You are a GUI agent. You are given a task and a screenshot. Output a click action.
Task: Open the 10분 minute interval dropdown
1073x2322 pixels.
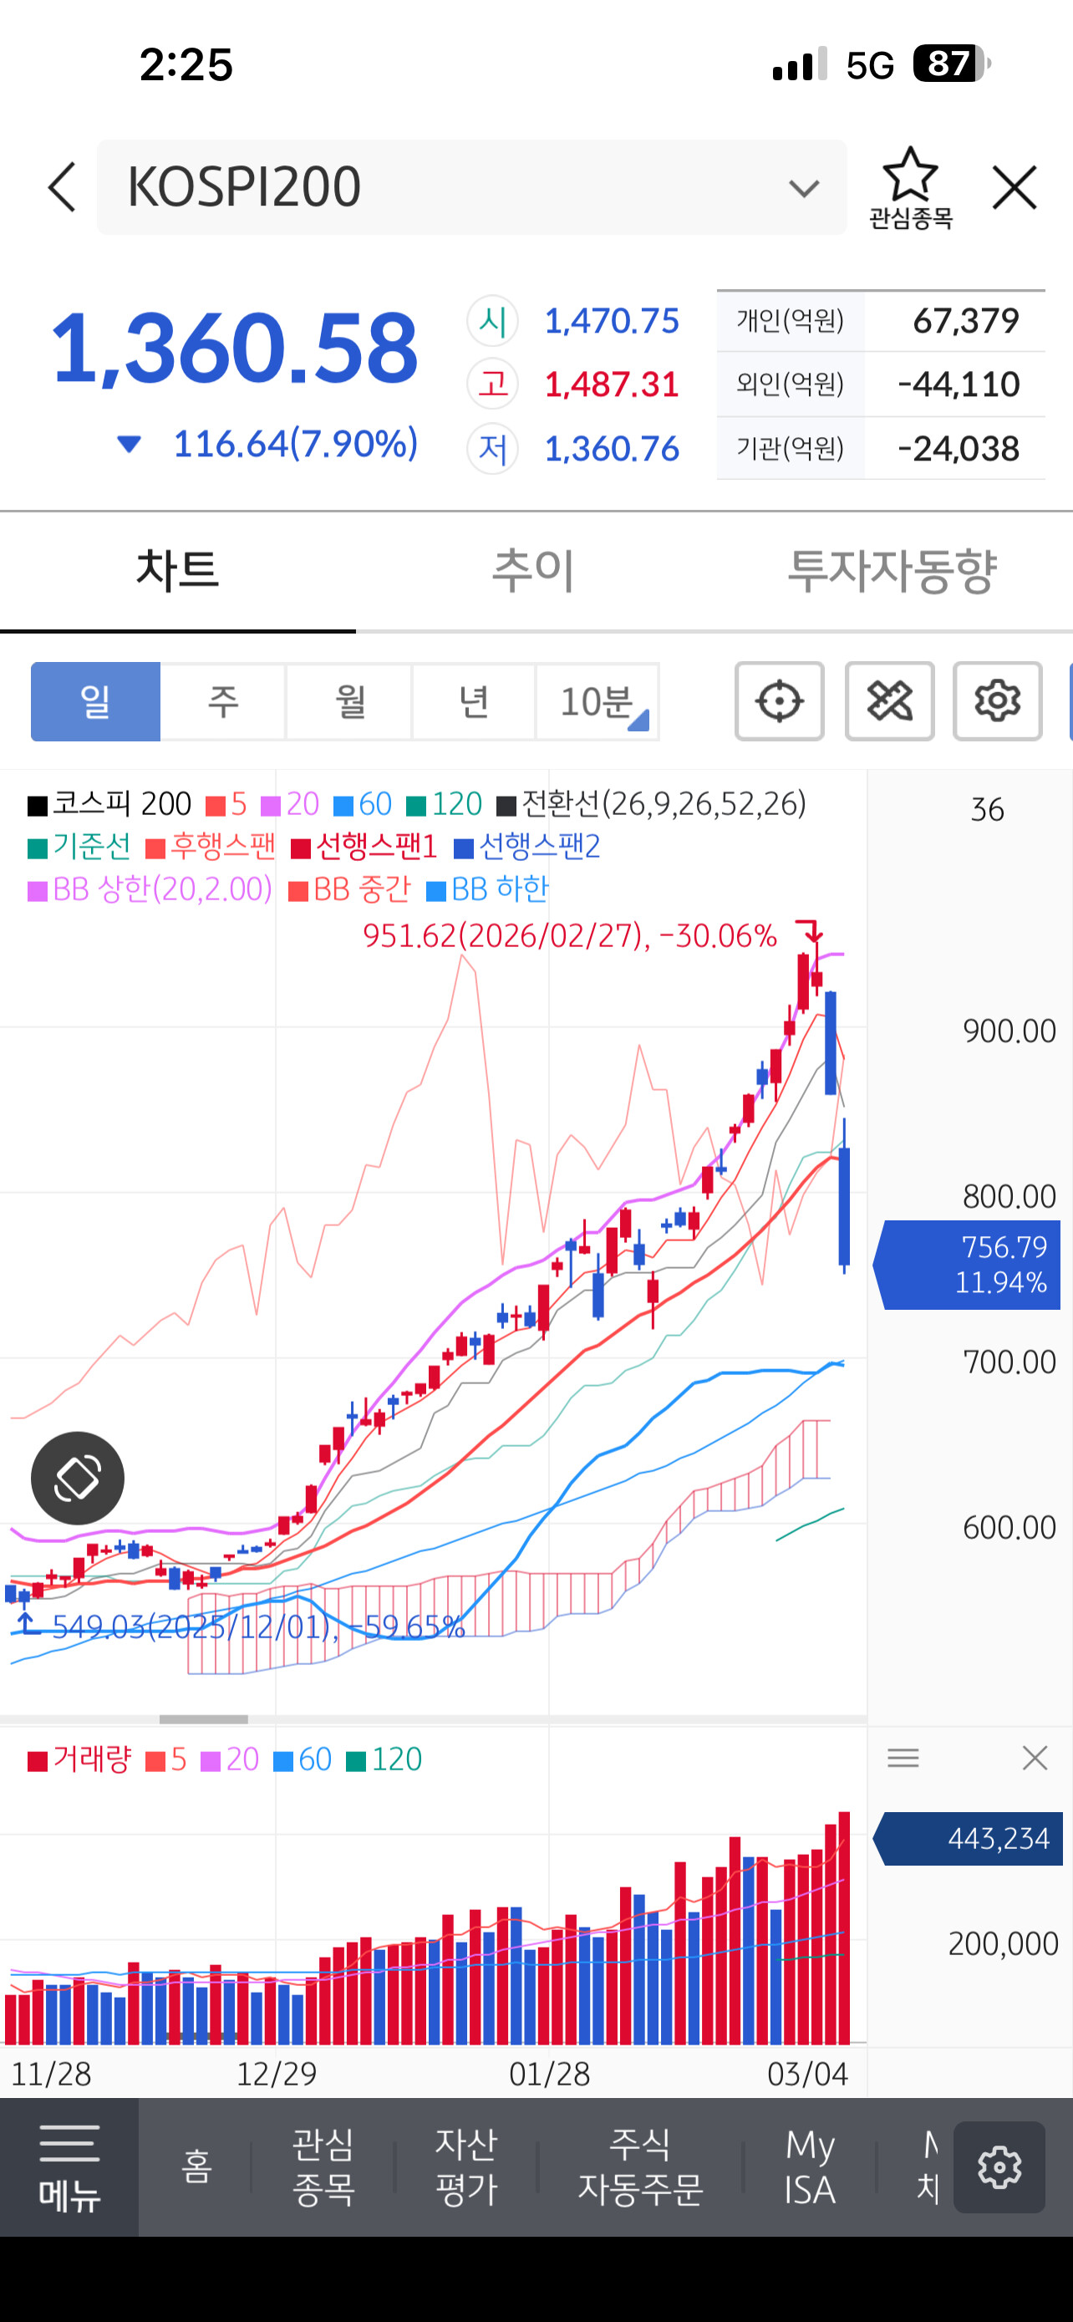(598, 701)
